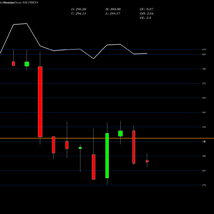The width and height of the screenshot is (214, 214).
Task: Click the orange horizontal price line
Action: click(107, 138)
